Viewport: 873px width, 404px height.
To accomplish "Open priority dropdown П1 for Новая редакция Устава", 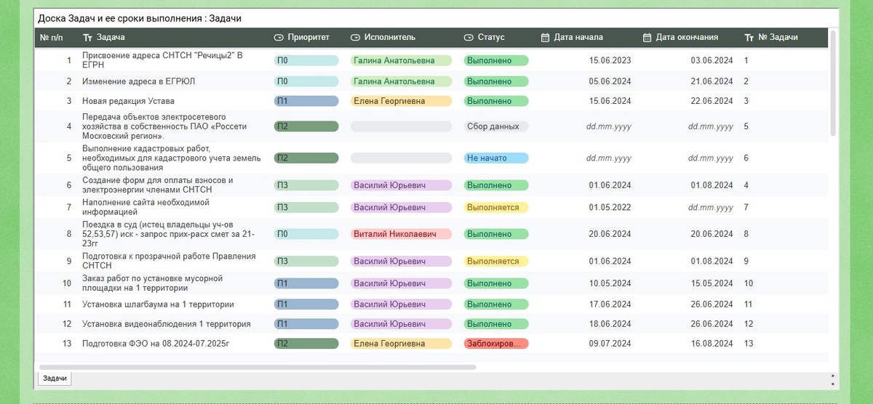I will (306, 101).
